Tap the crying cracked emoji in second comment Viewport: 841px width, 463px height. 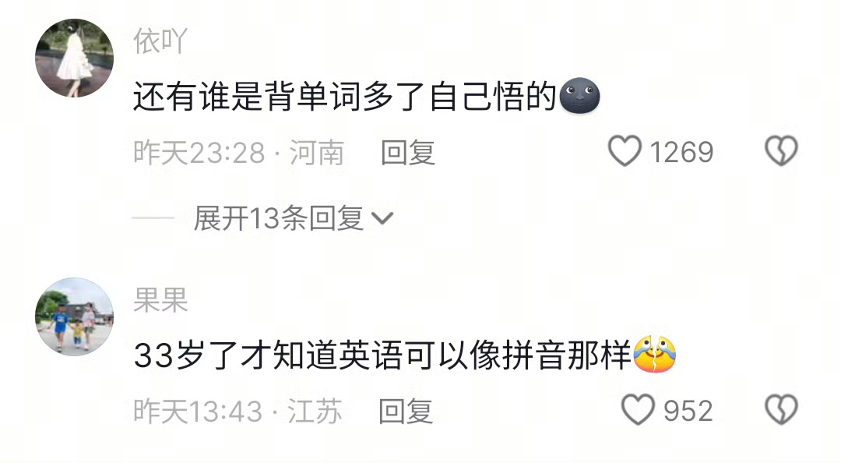click(655, 354)
